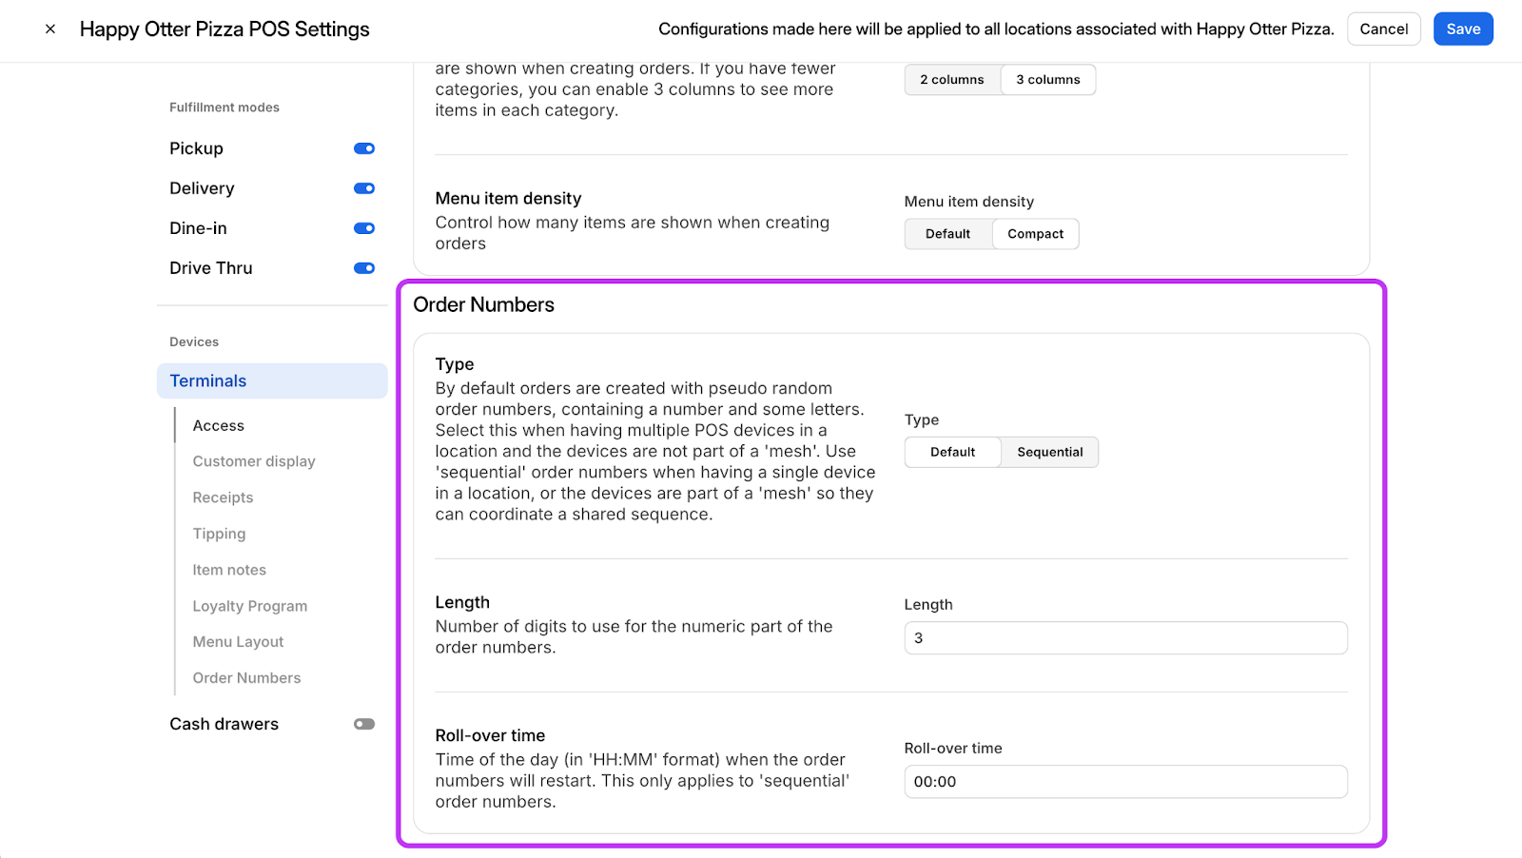1522x858 pixels.
Task: Open Tipping settings in sidebar
Action: click(x=220, y=534)
